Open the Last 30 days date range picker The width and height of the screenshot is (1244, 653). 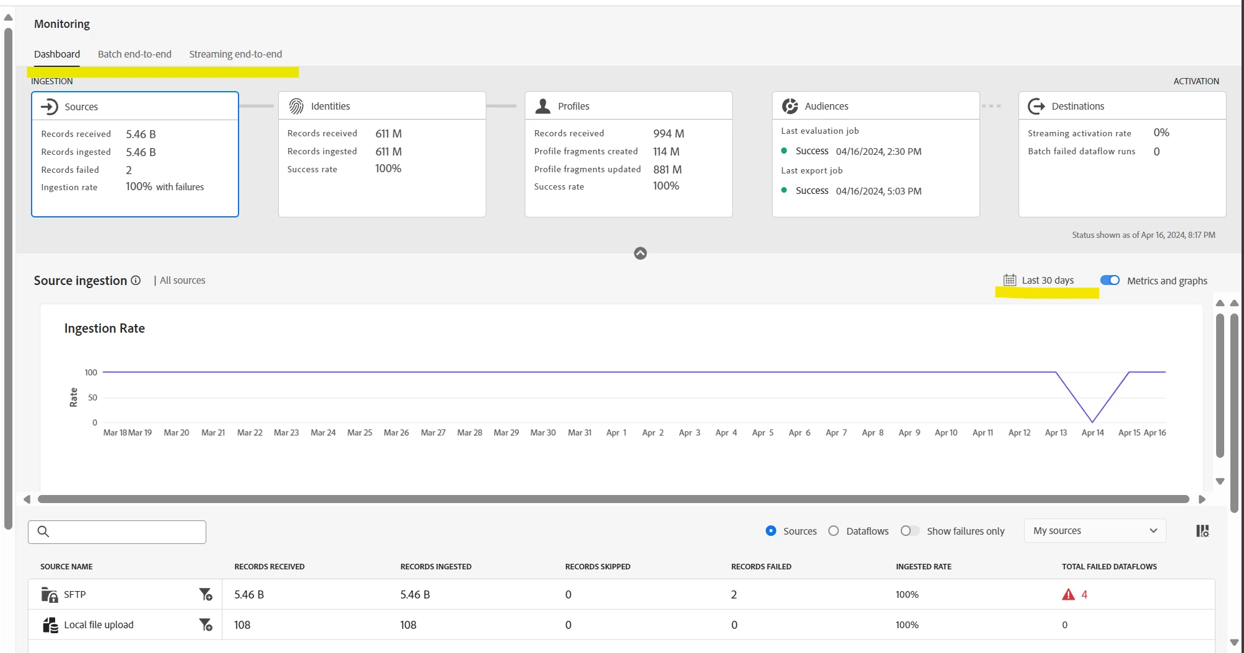tap(1039, 280)
